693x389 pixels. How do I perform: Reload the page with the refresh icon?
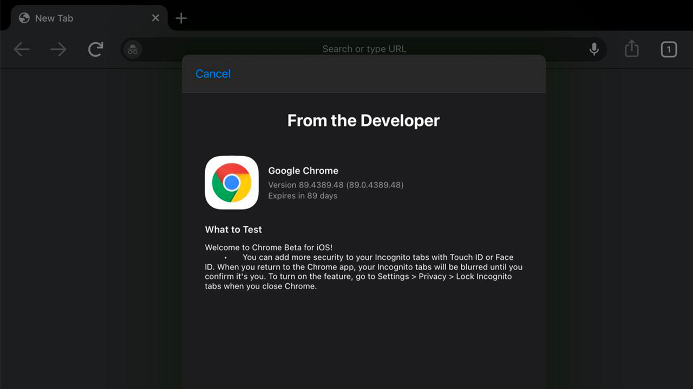pyautogui.click(x=96, y=50)
